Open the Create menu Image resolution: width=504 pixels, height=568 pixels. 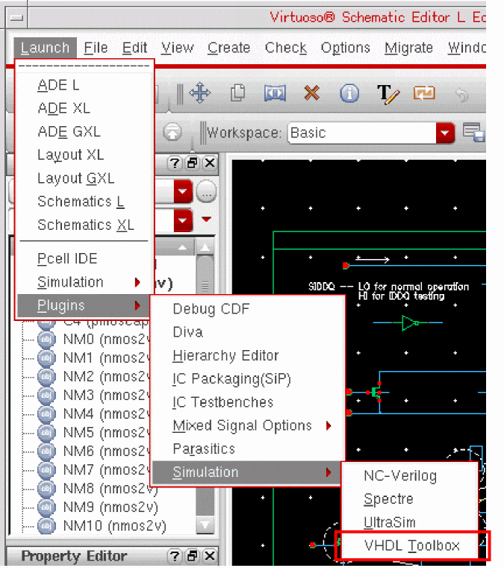228,48
